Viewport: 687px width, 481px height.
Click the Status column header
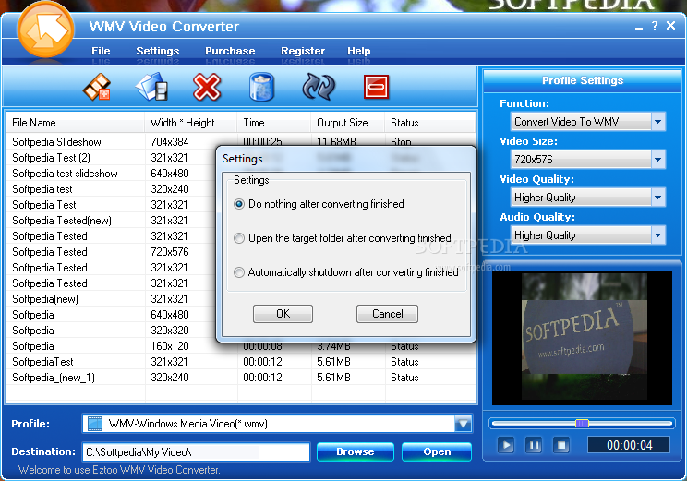point(430,123)
